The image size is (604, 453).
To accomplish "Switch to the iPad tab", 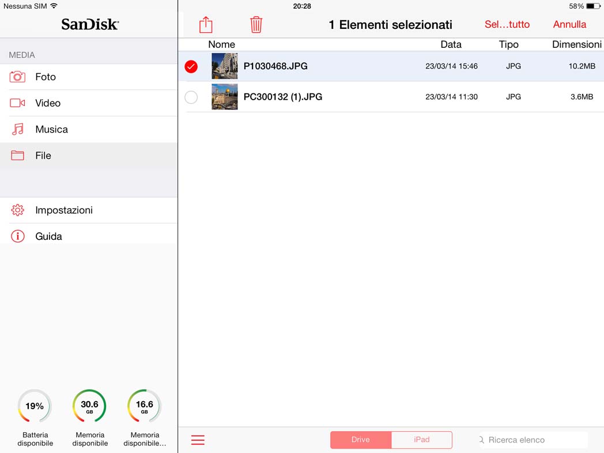I will pos(422,440).
